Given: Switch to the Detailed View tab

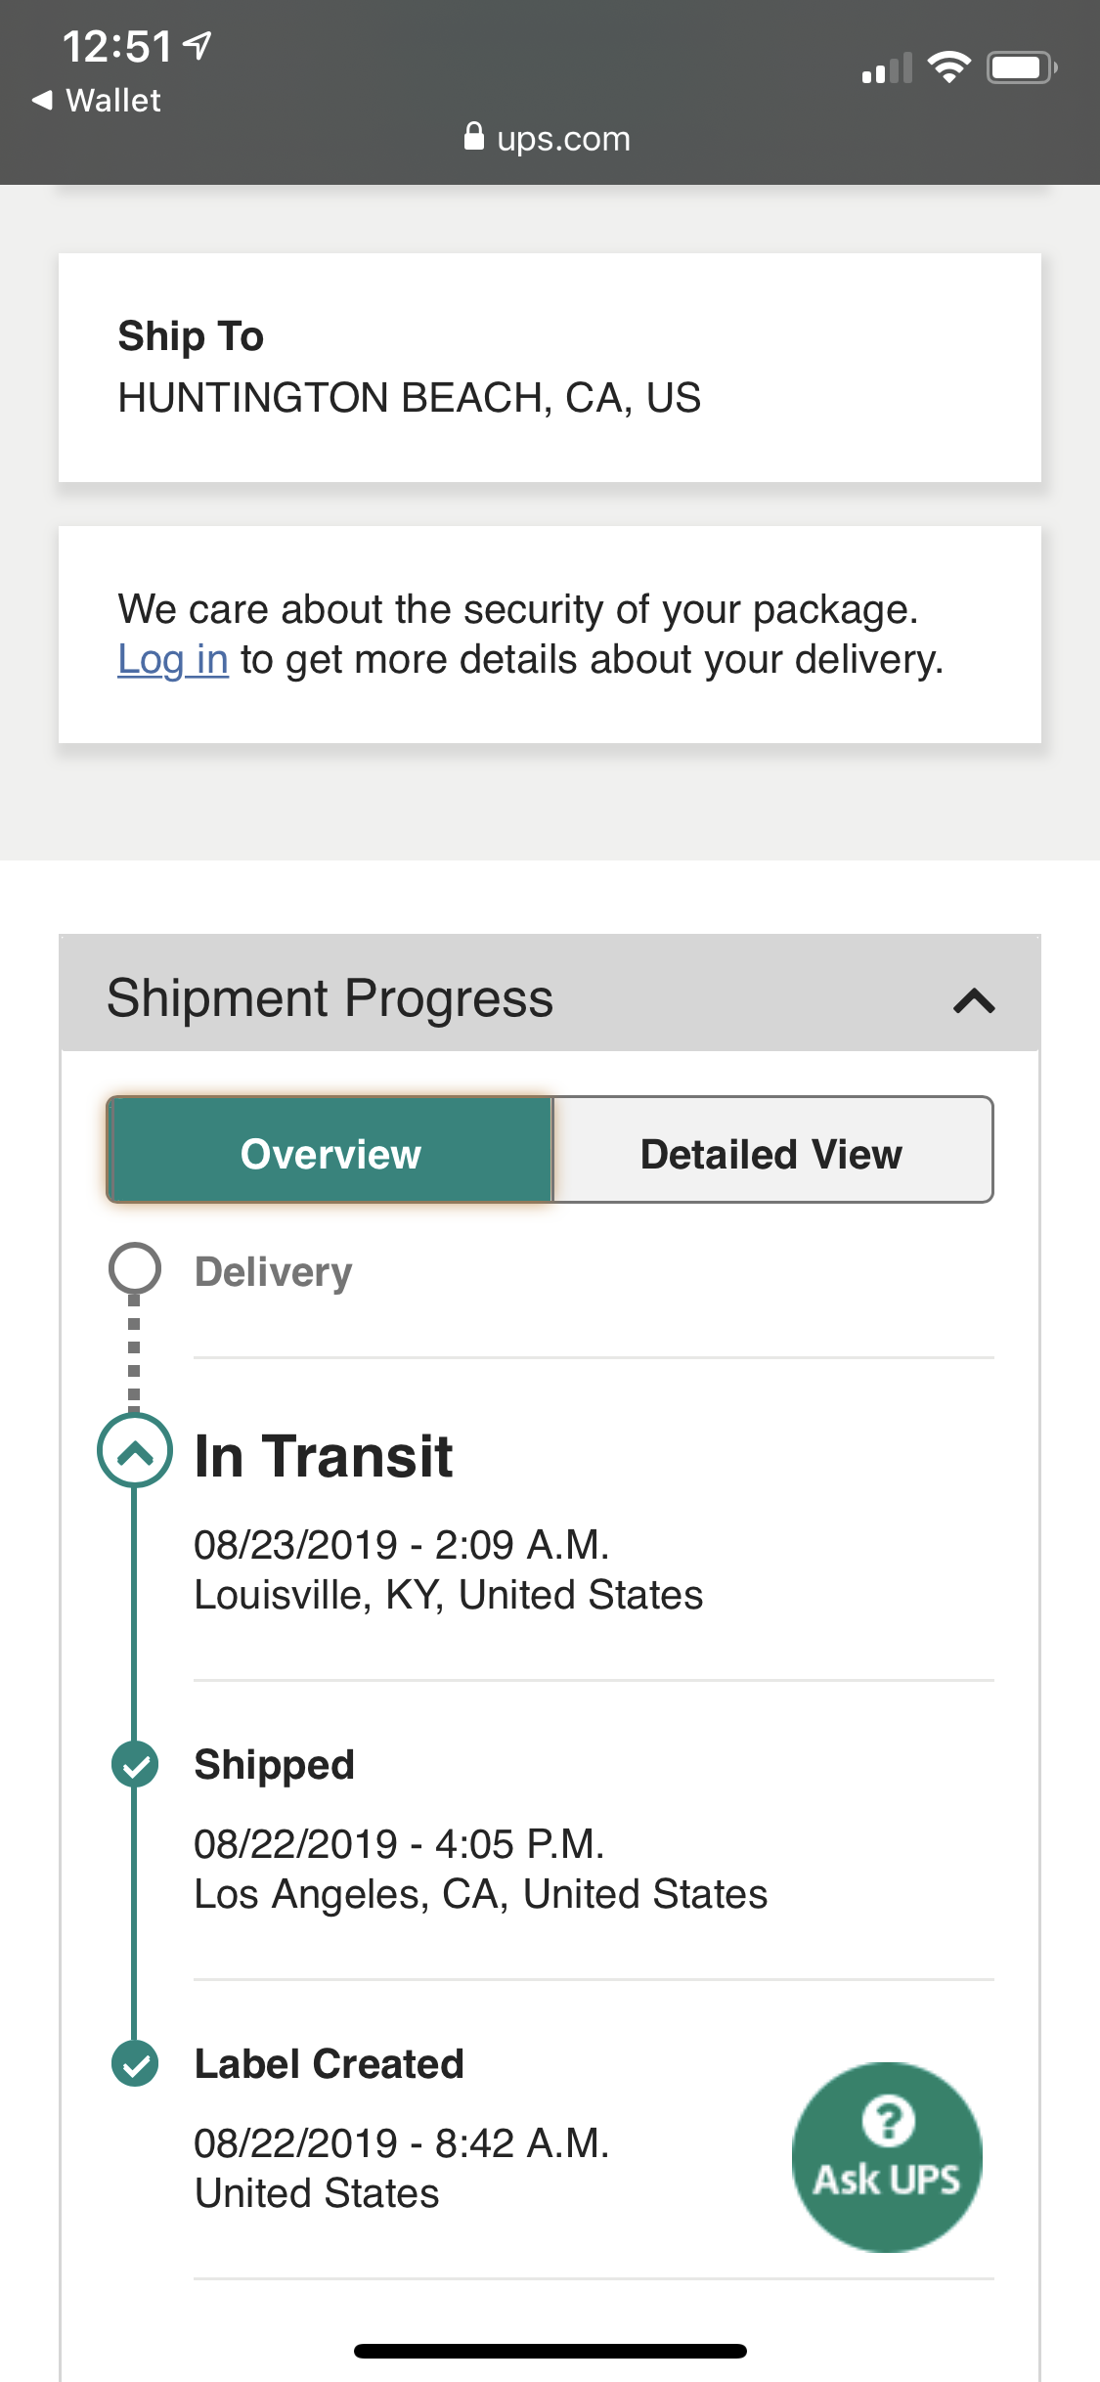Looking at the screenshot, I should tap(771, 1154).
